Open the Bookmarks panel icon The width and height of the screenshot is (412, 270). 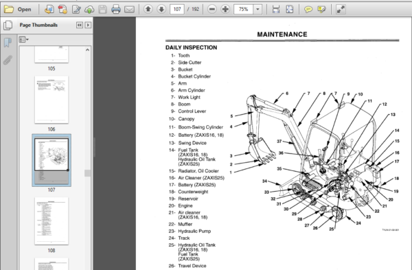click(8, 43)
